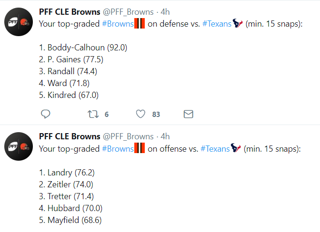
Task: Click the reply icon on first tweet
Action: click(46, 114)
